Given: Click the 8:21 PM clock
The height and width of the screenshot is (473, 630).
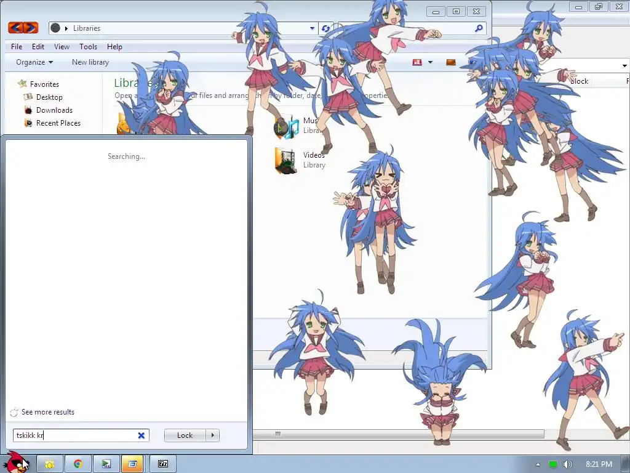Looking at the screenshot, I should click(x=599, y=464).
